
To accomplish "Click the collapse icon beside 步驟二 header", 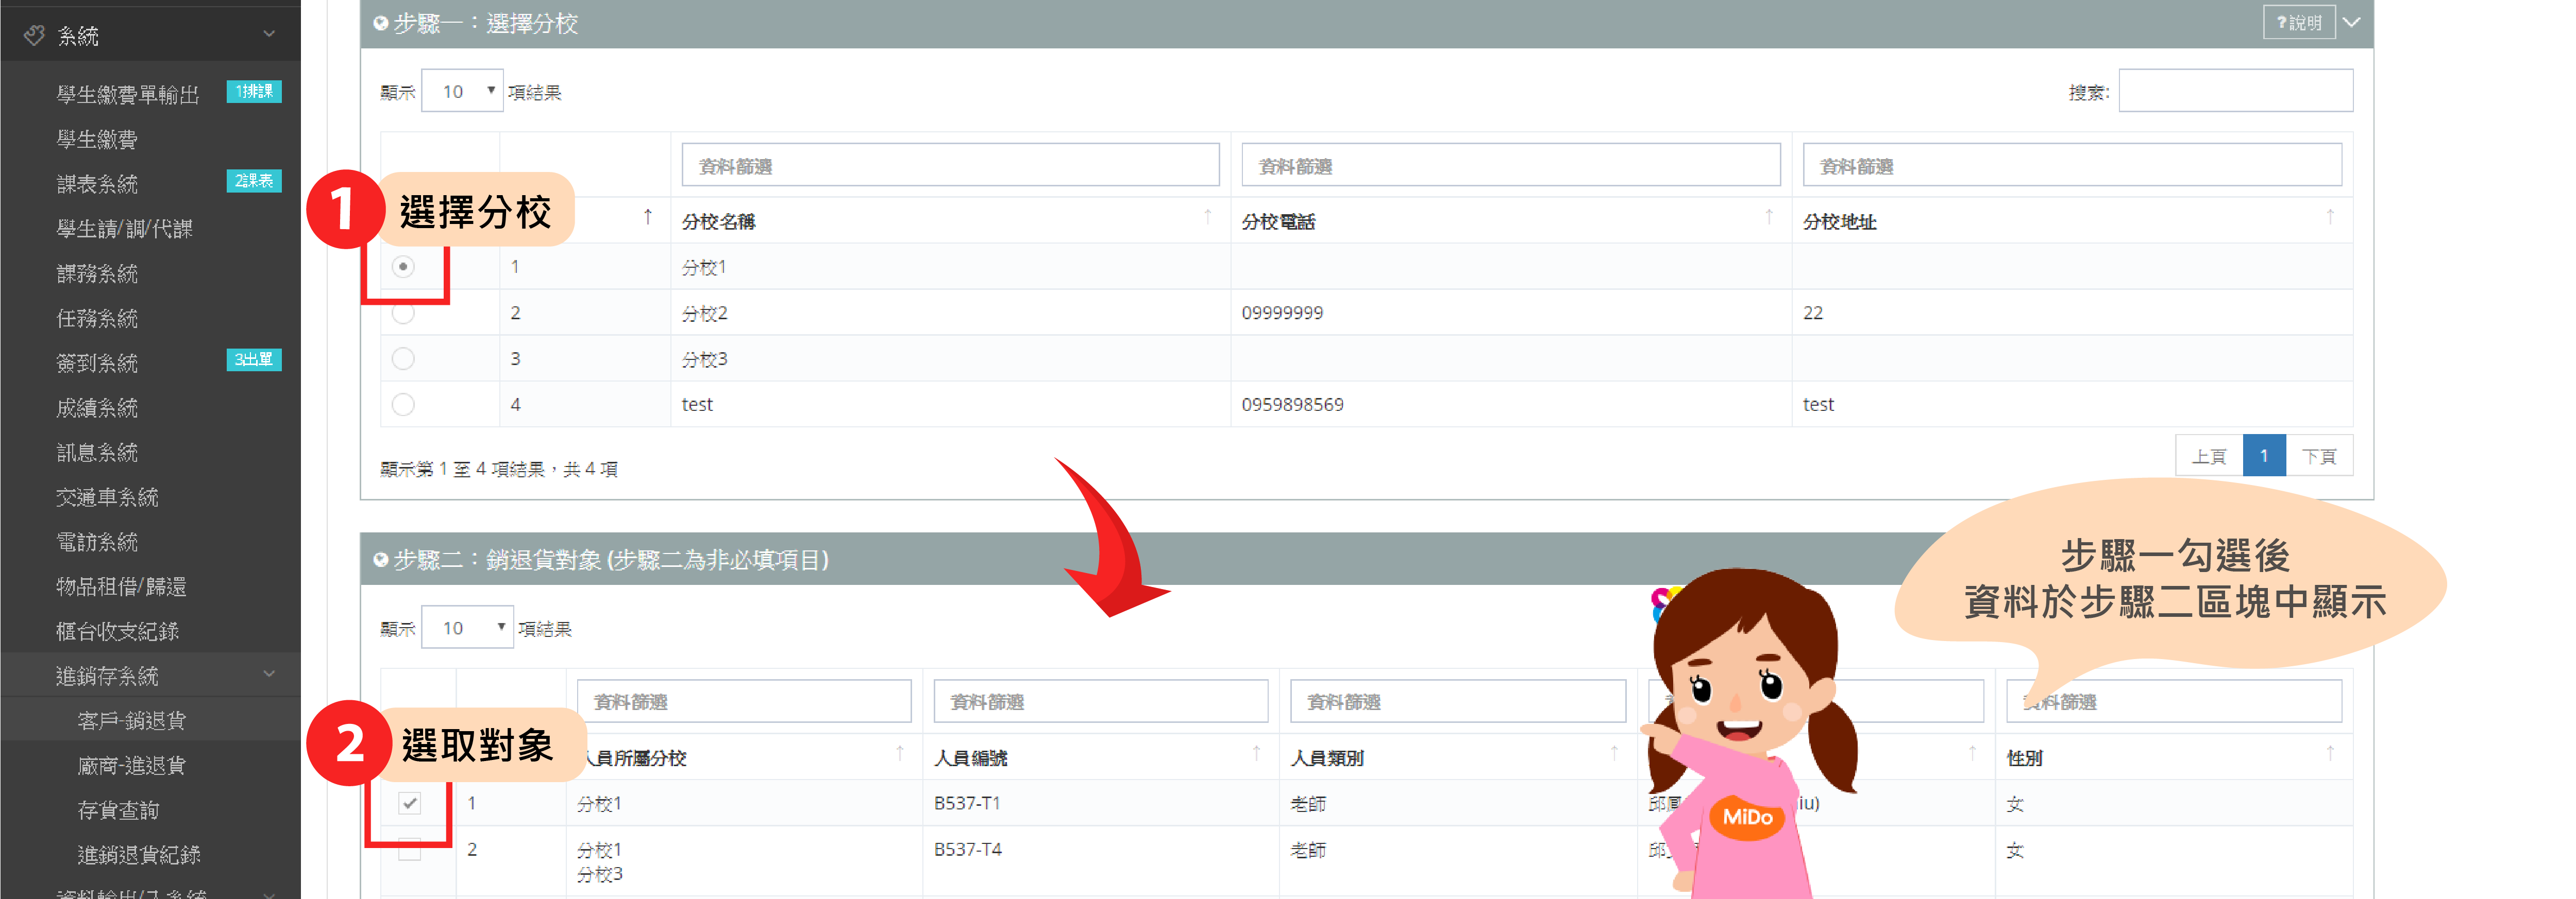I will (x=380, y=560).
